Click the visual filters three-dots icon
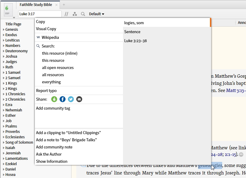This screenshot has width=246, height=178. point(75,14)
